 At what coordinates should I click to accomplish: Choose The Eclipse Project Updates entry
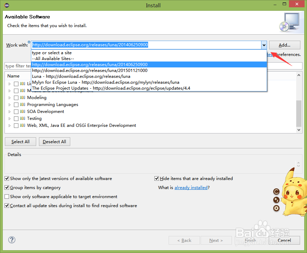[x=149, y=88]
